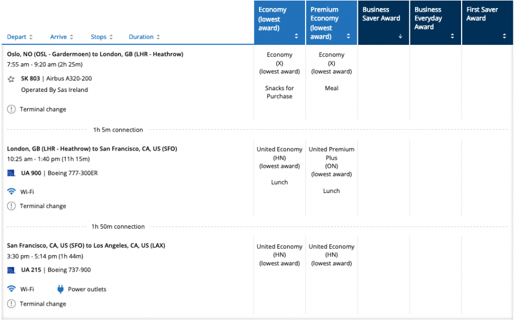The image size is (518, 320).
Task: Sort by Business Everyday Award column
Action: coord(435,23)
